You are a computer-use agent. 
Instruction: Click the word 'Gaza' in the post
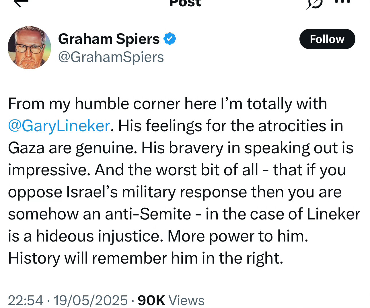tap(26, 148)
